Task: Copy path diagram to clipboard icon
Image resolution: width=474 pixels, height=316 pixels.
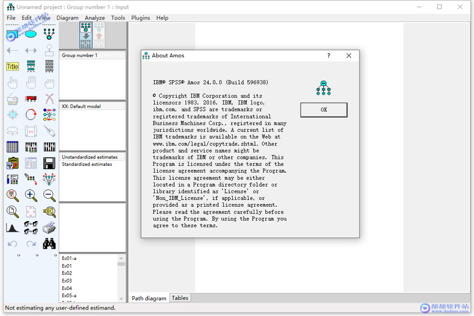Action: 12,163
